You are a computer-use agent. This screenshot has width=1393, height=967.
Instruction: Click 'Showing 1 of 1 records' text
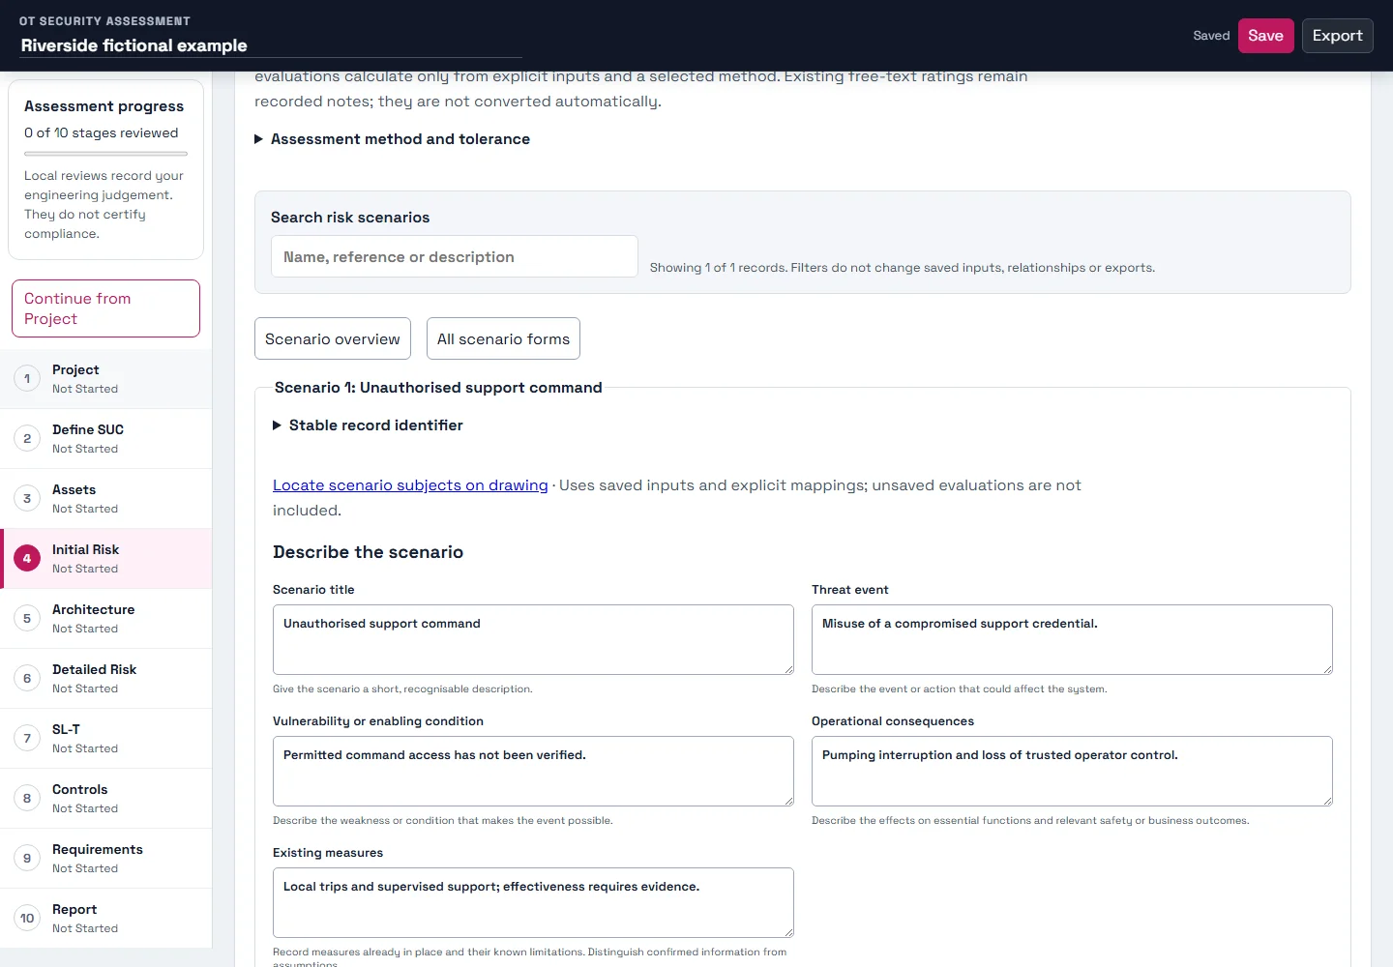718,268
